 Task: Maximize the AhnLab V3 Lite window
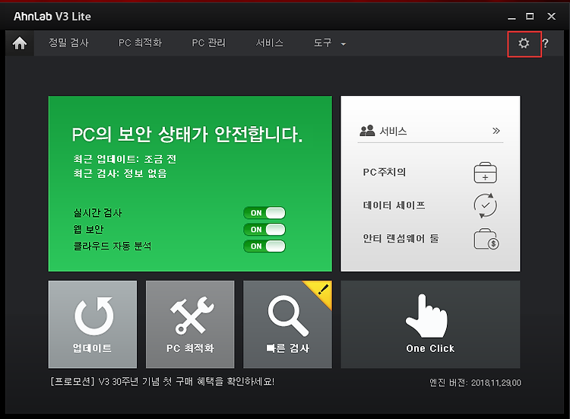pyautogui.click(x=530, y=17)
